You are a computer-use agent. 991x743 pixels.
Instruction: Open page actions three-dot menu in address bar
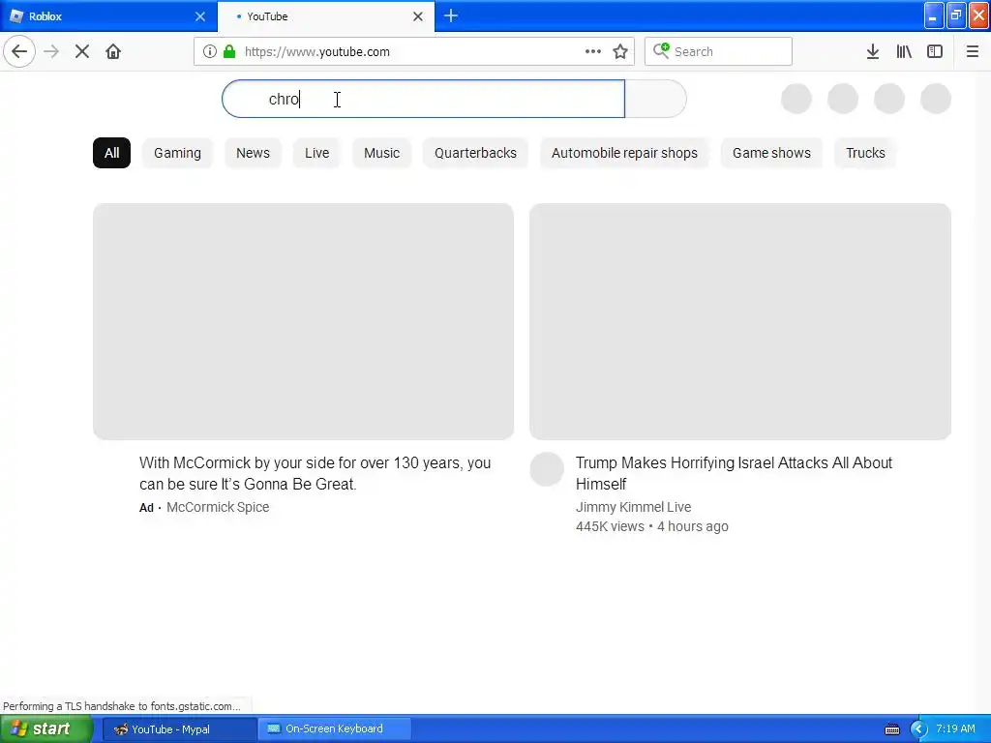pos(593,51)
